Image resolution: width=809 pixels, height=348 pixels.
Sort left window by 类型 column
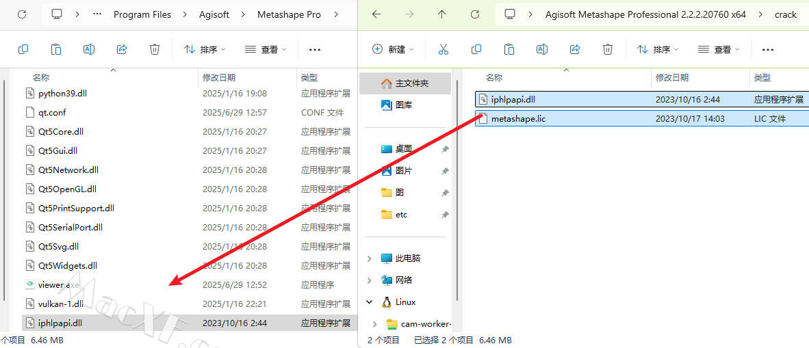point(309,78)
